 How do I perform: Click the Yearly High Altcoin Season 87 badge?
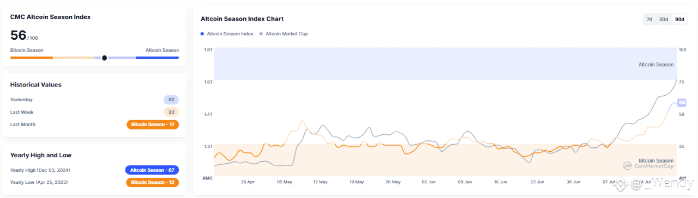click(x=152, y=170)
